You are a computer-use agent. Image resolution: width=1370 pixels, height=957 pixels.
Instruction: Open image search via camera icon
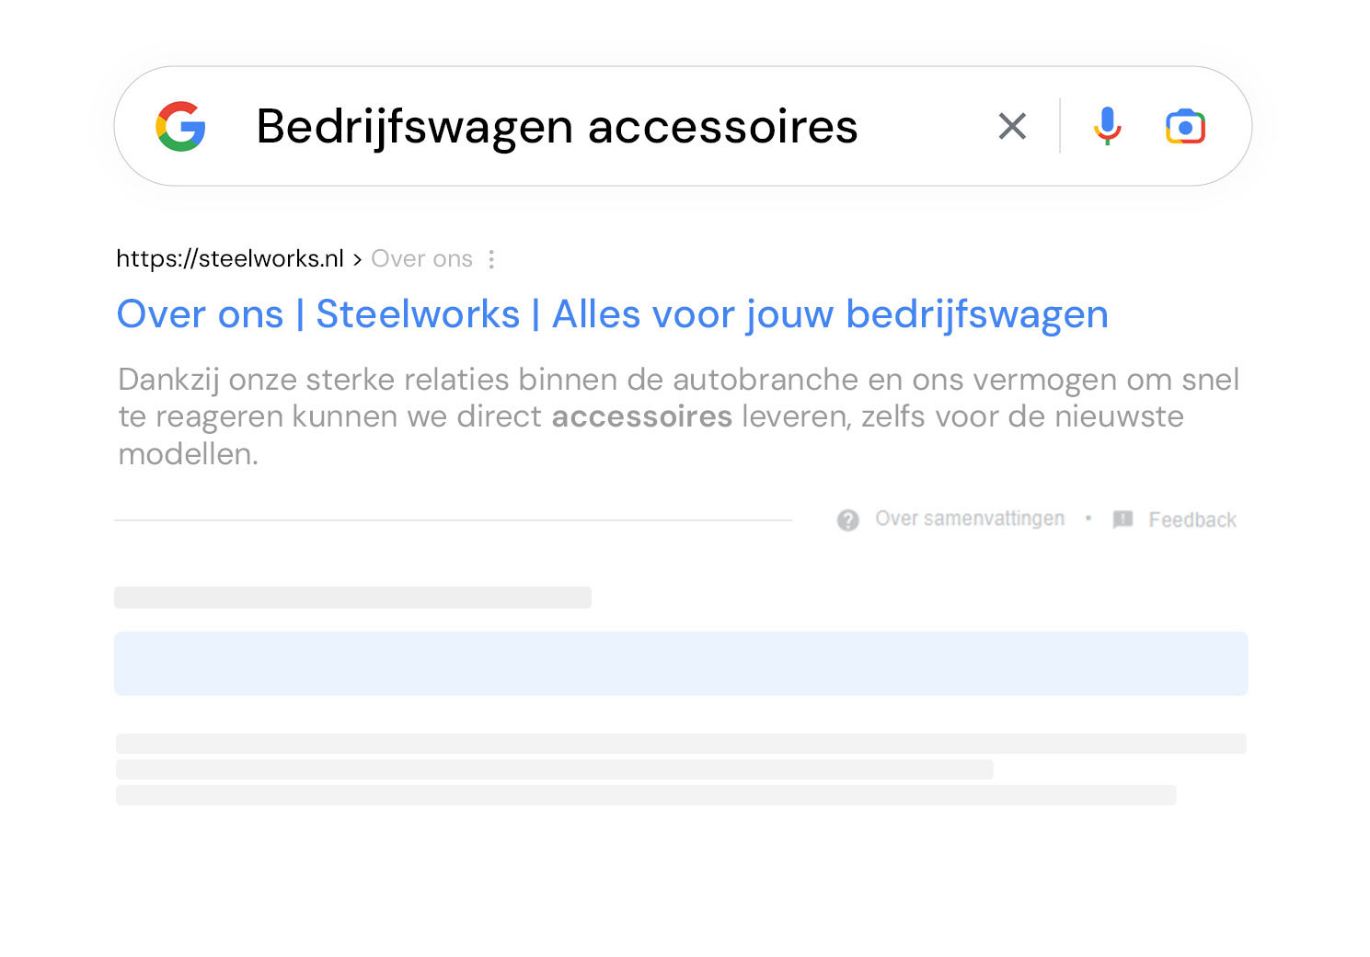1185,126
